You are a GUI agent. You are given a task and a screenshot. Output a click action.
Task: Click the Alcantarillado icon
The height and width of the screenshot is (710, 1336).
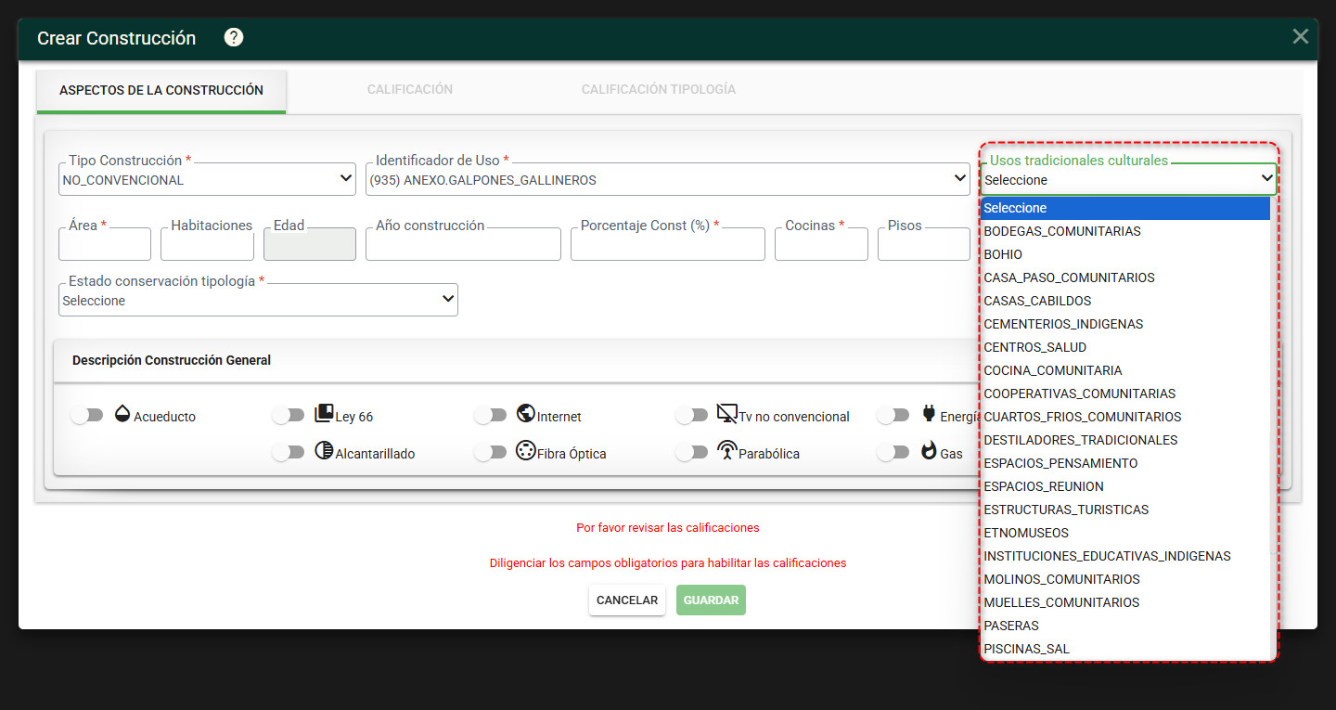click(x=324, y=451)
